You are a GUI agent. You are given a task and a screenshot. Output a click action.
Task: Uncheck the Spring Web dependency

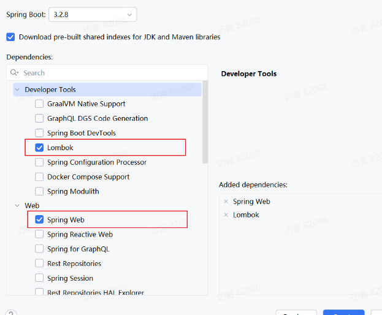click(39, 219)
